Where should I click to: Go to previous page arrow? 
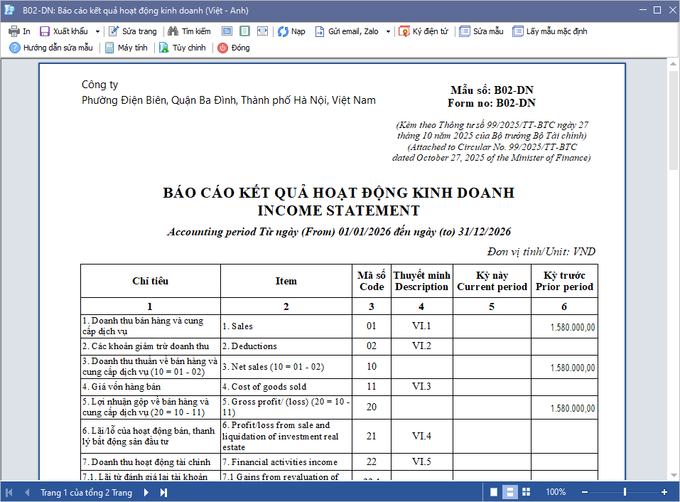click(x=27, y=493)
